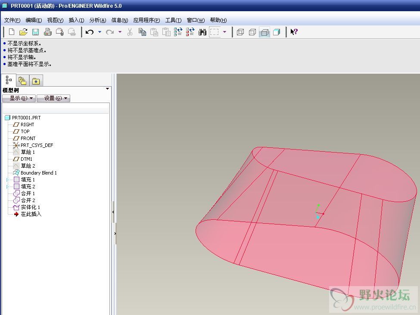Viewport: 420px width, 315px height.
Task: Select the TOP datum plane
Action: (x=25, y=131)
